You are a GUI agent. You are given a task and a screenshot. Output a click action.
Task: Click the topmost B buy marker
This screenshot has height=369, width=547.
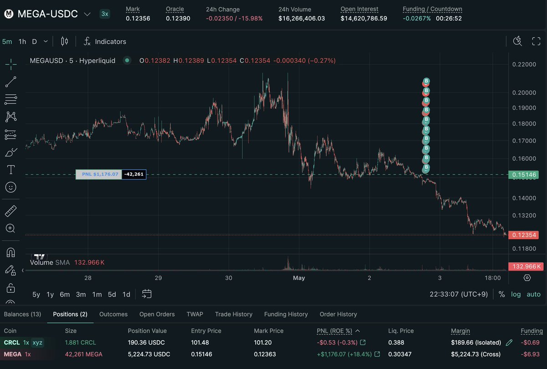pos(426,81)
